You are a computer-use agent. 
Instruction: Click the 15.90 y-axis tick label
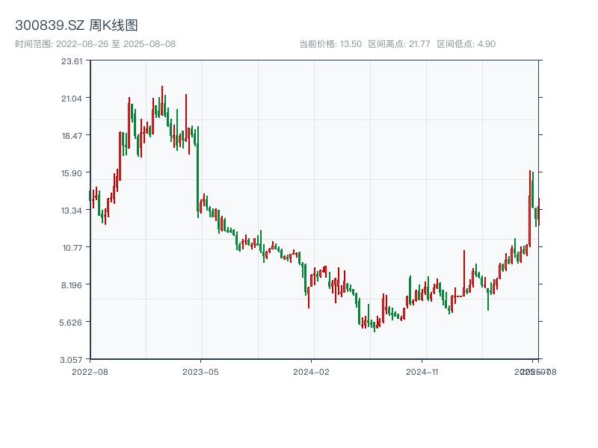click(72, 173)
